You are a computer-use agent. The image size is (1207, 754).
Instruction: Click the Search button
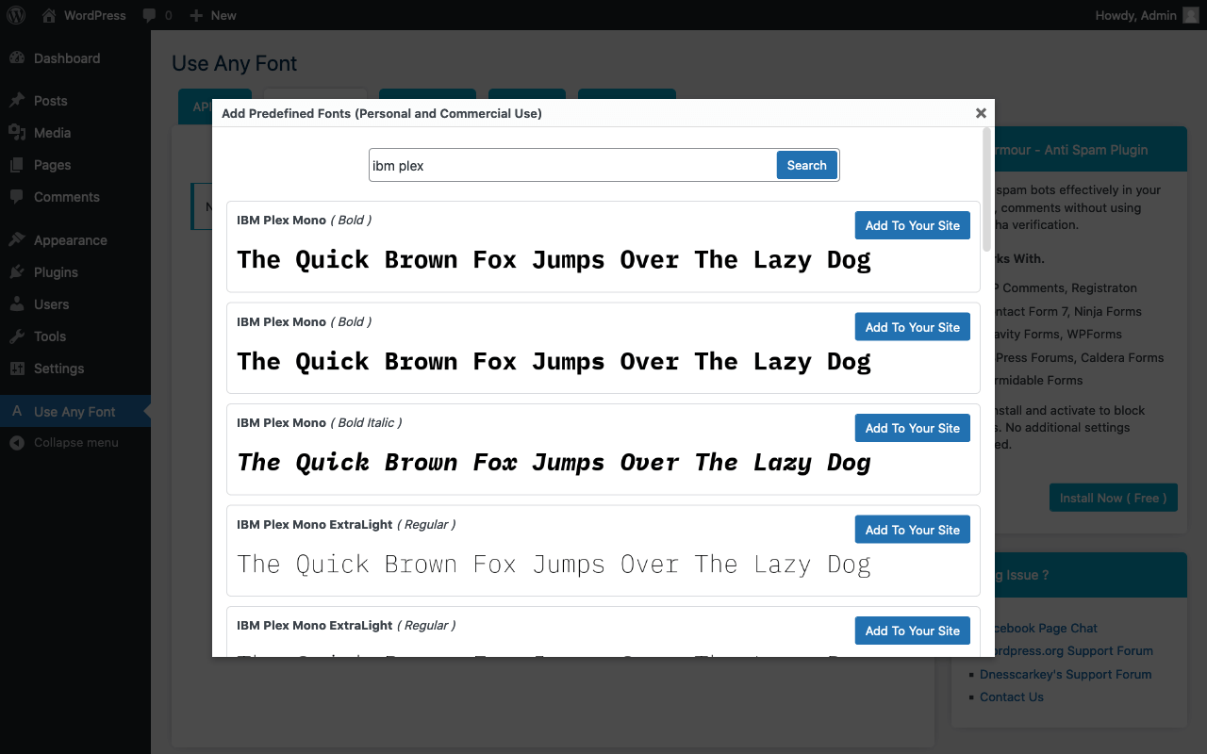807,165
